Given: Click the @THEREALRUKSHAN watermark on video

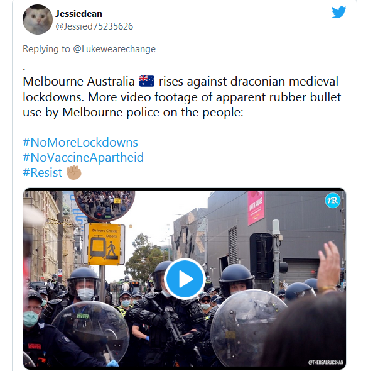Looking at the screenshot, I should 326,362.
